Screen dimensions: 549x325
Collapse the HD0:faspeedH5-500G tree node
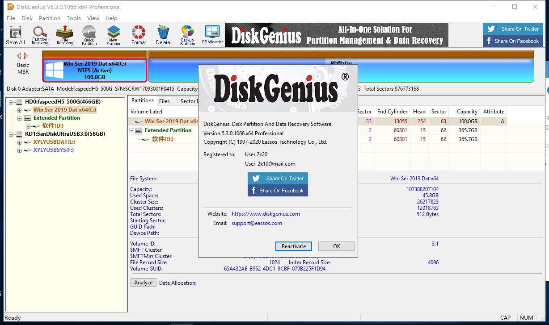click(11, 102)
